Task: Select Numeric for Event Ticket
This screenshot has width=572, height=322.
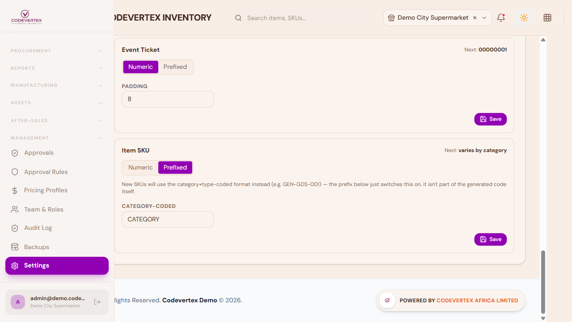Action: point(140,67)
